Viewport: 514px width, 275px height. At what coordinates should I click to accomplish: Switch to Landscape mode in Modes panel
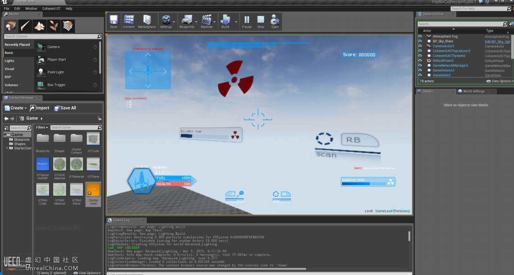pyautogui.click(x=40, y=26)
